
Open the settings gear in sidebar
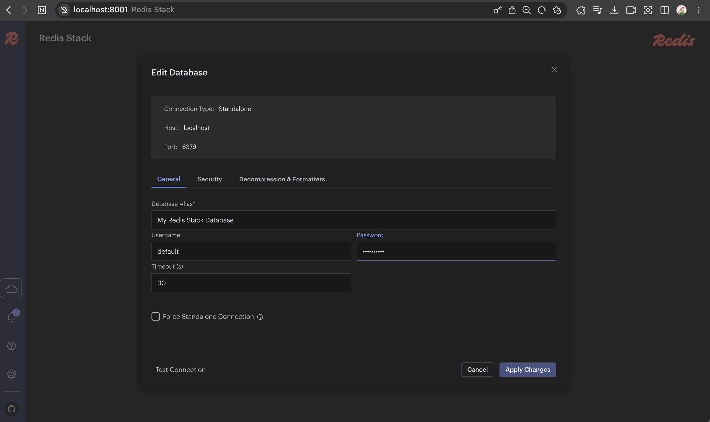(11, 374)
